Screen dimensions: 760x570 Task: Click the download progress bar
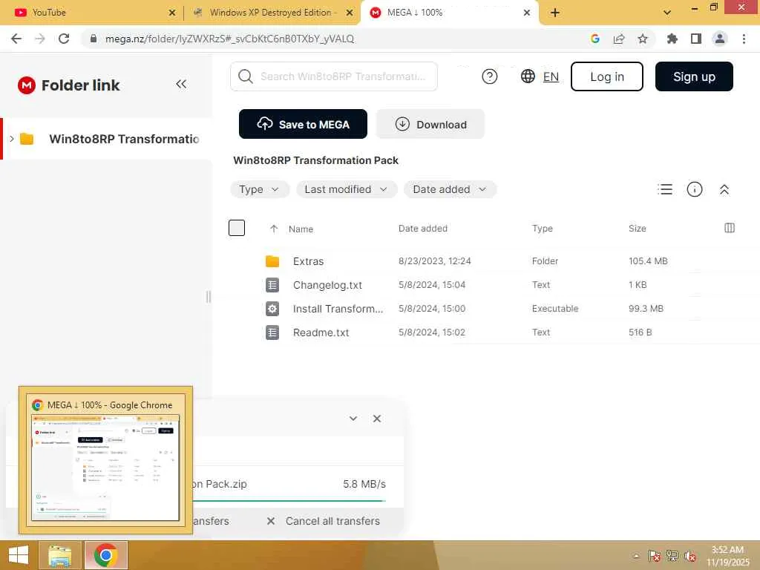[289, 500]
